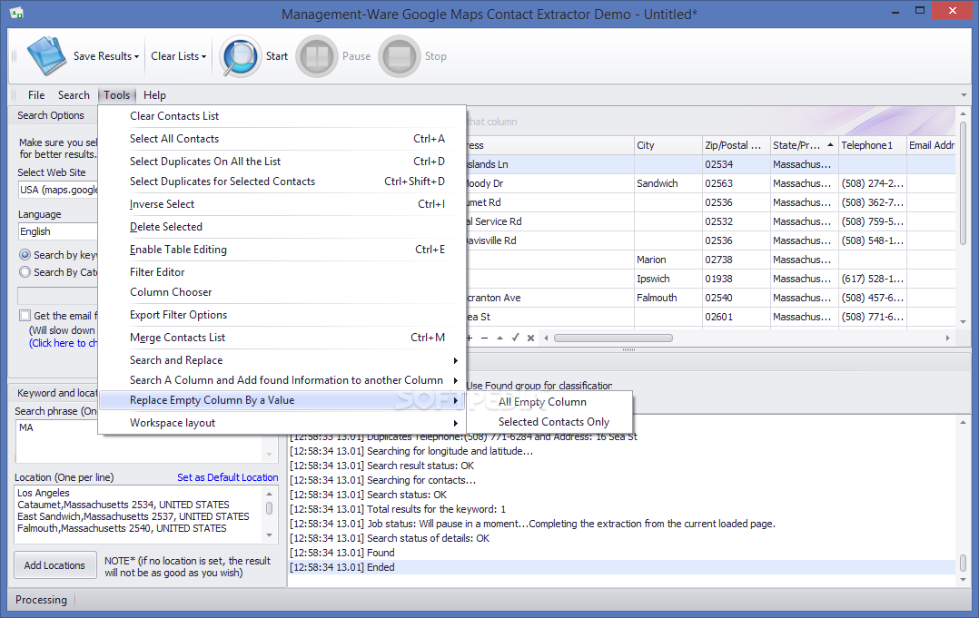The image size is (979, 618).
Task: Open the Search menu
Action: (x=74, y=94)
